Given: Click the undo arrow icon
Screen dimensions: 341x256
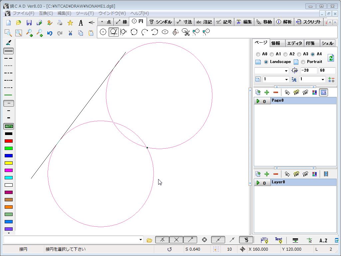Looking at the screenshot, I should (x=50, y=33).
